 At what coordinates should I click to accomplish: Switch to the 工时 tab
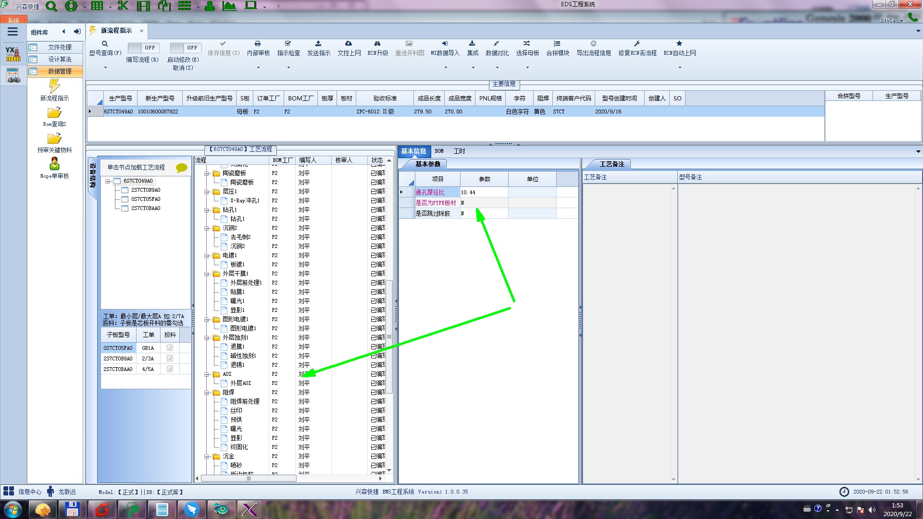pos(459,151)
